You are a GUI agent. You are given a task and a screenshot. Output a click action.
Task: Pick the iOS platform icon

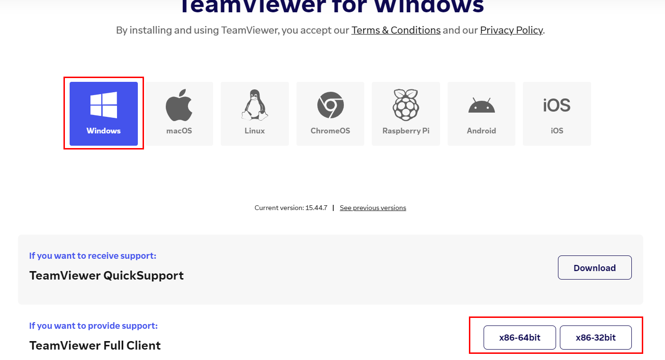(557, 114)
